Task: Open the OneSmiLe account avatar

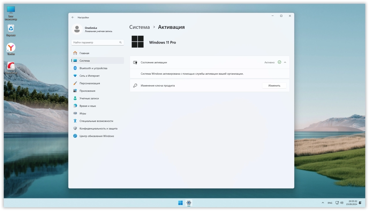Action: 77,29
